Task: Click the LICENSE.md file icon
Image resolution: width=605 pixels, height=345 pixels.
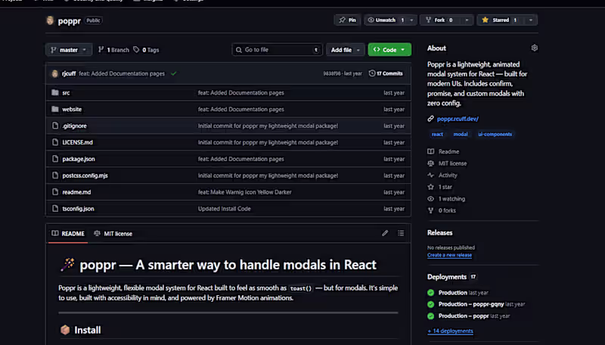Action: (x=55, y=142)
